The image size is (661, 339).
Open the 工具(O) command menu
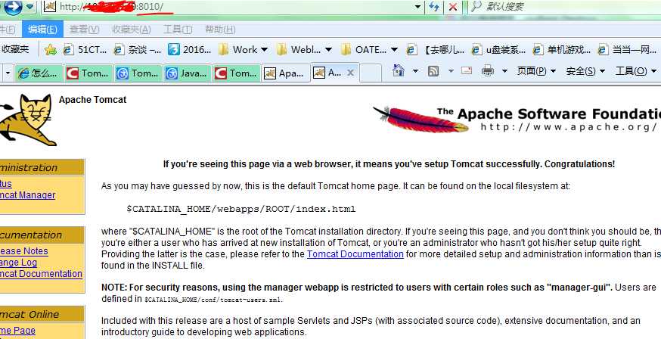[636, 71]
